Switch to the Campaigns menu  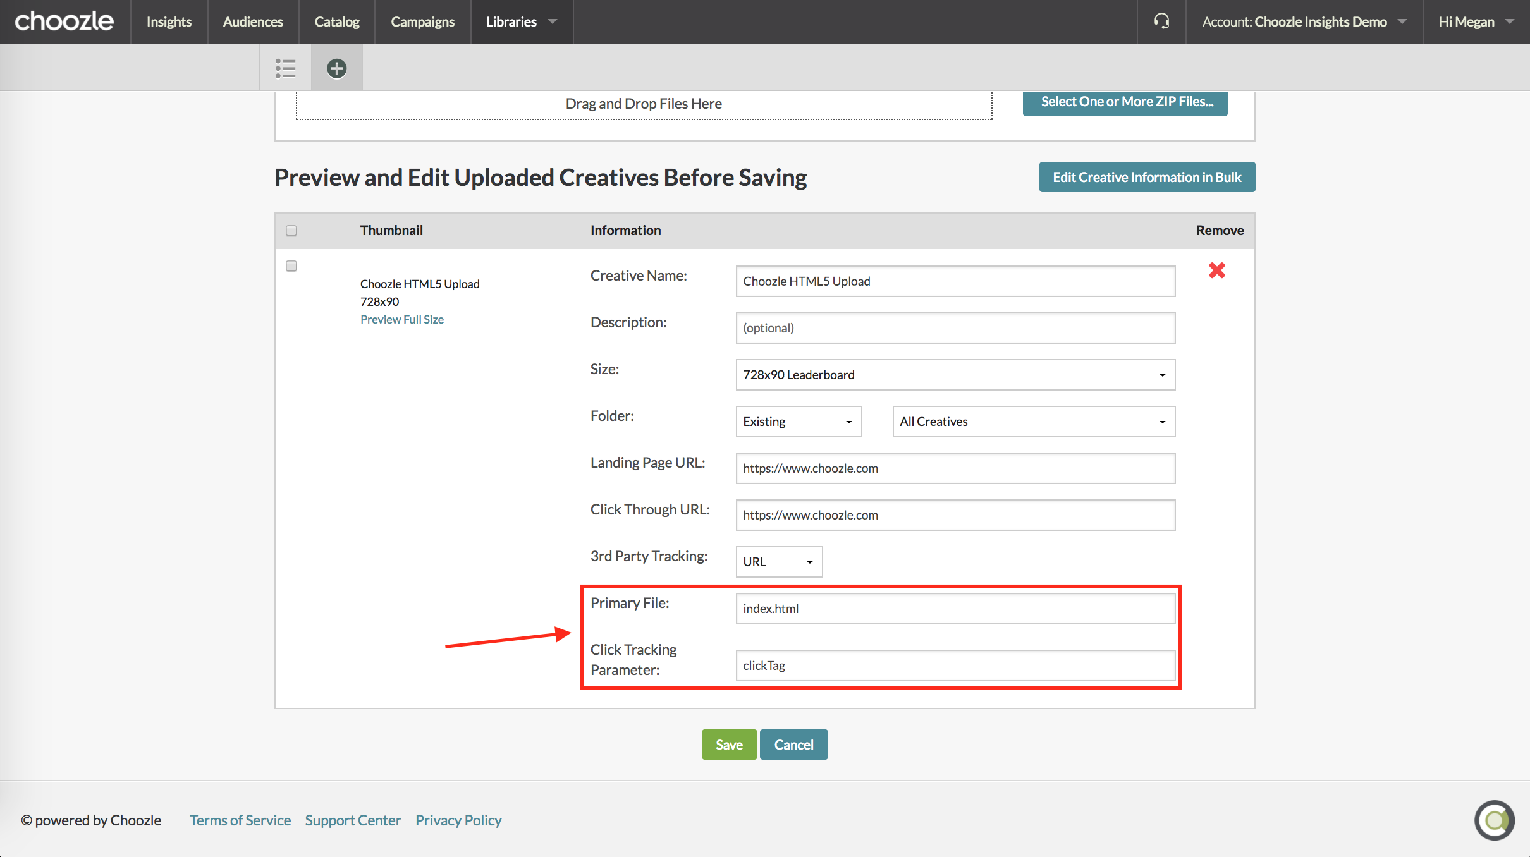click(x=422, y=21)
